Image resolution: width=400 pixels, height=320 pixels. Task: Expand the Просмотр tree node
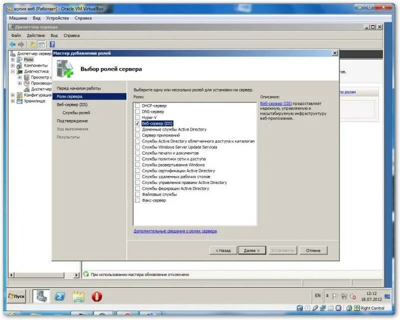[19, 77]
